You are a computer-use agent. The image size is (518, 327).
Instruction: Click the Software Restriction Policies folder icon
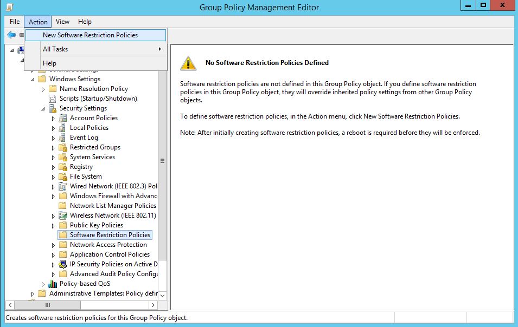[x=63, y=235]
